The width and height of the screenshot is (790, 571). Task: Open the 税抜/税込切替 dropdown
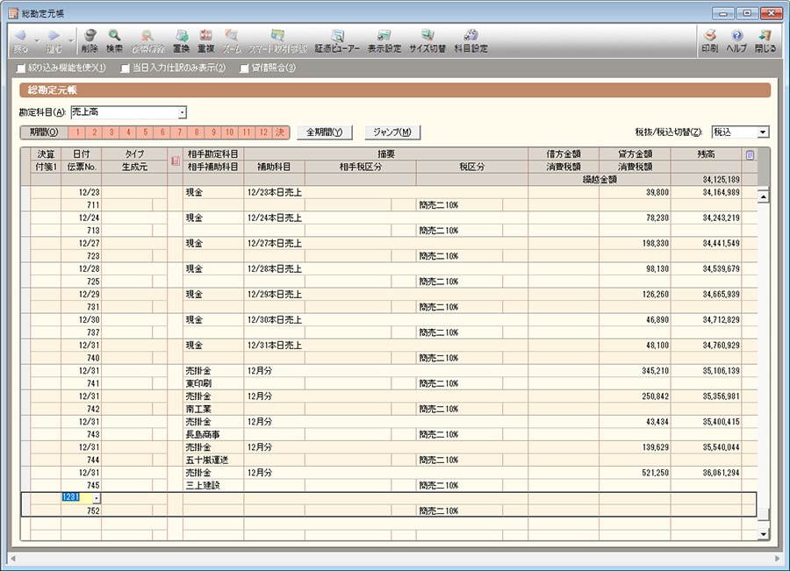762,132
